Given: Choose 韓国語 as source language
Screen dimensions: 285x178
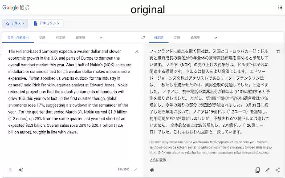Looking at the screenshot, I should tap(80, 37).
